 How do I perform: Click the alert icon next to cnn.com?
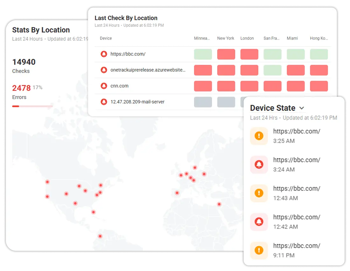click(x=104, y=86)
